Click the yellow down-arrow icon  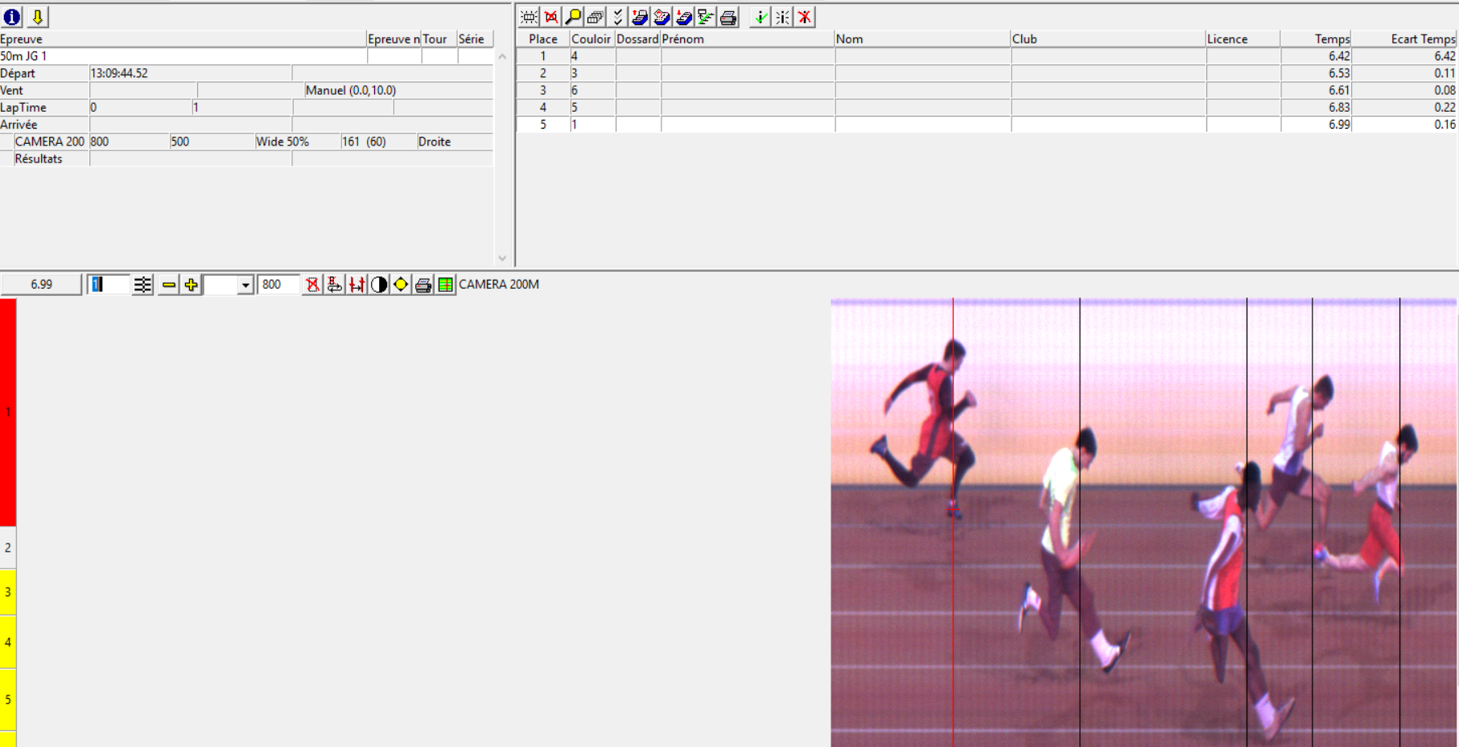pyautogui.click(x=37, y=17)
